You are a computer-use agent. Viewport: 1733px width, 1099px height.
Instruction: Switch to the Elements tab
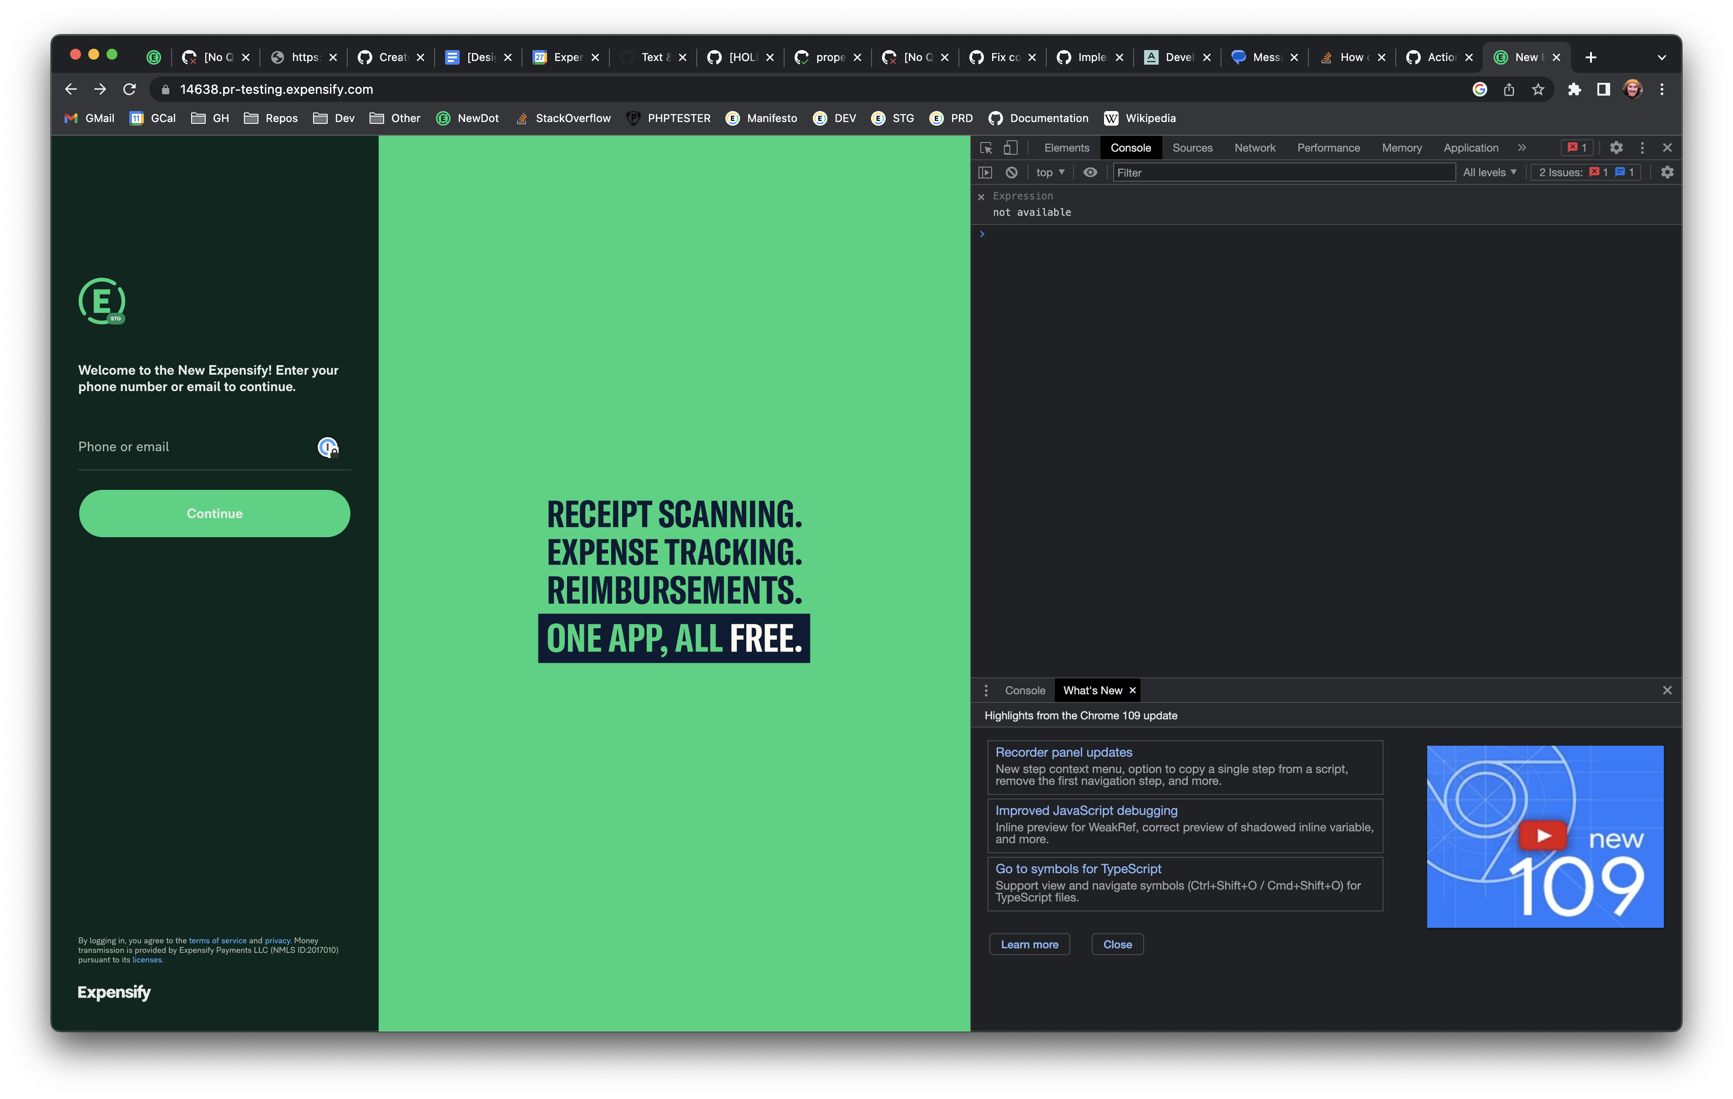pos(1066,148)
